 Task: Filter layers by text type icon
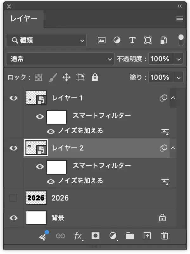click(x=132, y=40)
